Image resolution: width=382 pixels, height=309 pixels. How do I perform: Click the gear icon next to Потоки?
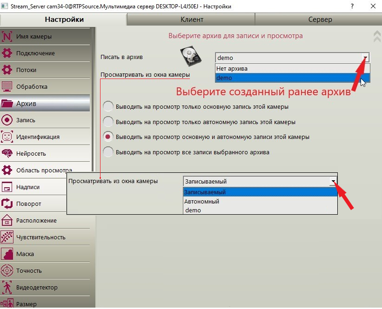pos(7,70)
